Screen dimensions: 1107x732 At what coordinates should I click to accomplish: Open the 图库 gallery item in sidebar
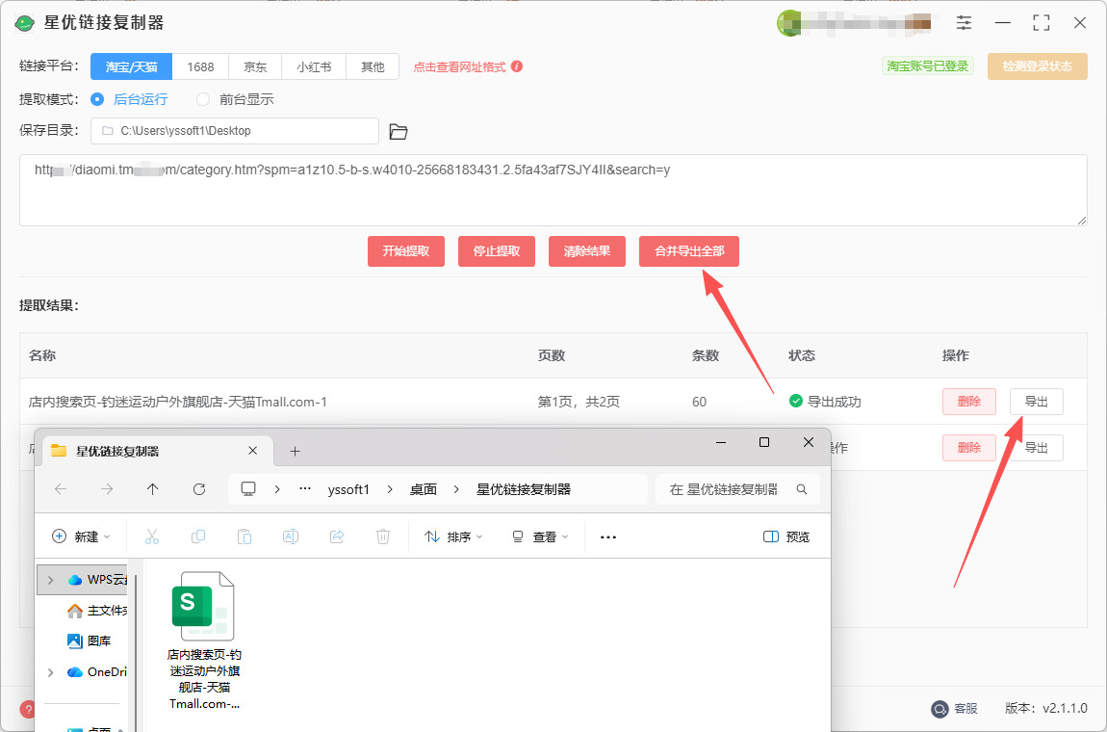click(89, 640)
